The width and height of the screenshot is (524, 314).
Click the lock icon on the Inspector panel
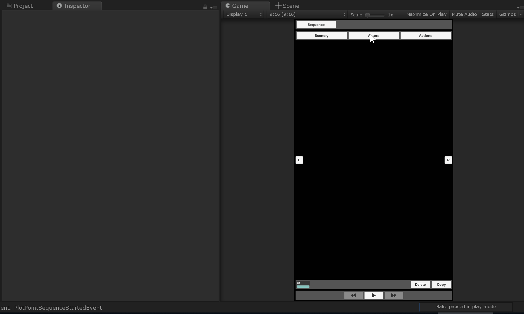205,7
